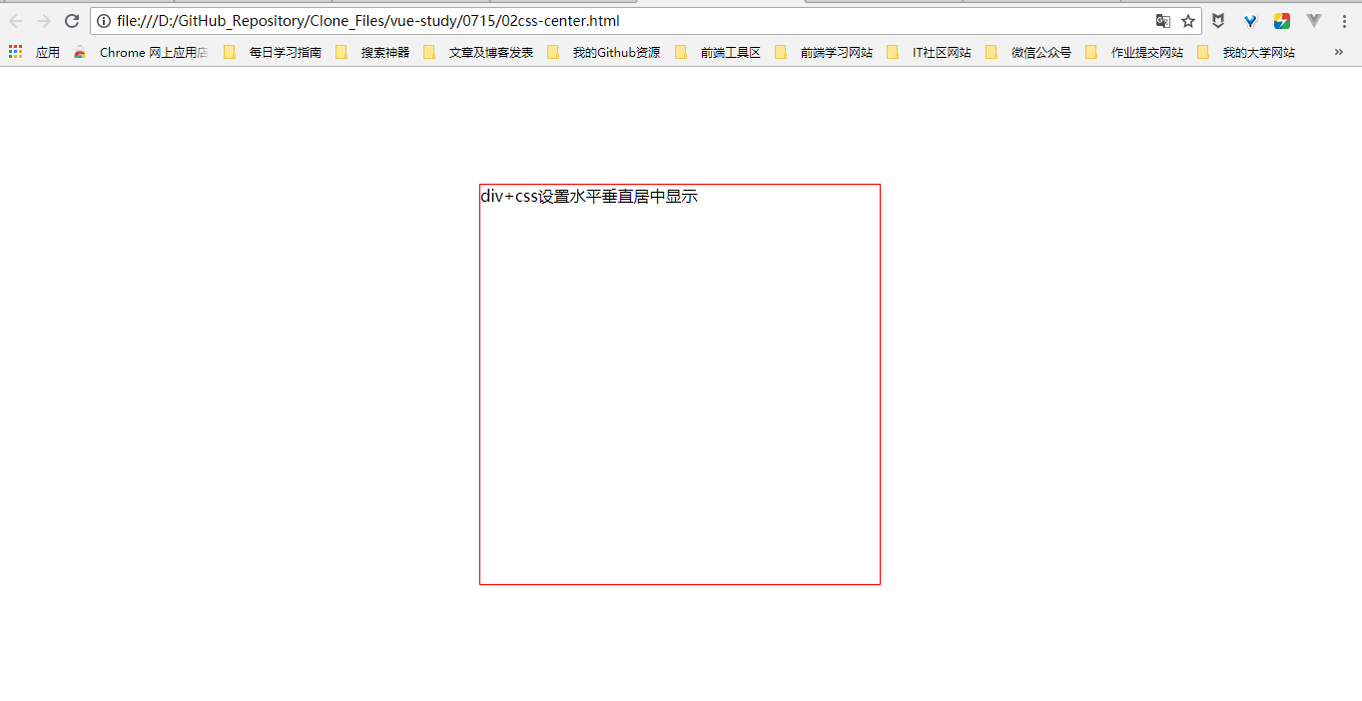Open the shield-shaped extension icon

tap(1219, 21)
